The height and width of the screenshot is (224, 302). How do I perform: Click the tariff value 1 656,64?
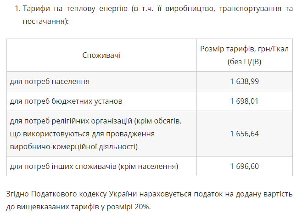245,134
